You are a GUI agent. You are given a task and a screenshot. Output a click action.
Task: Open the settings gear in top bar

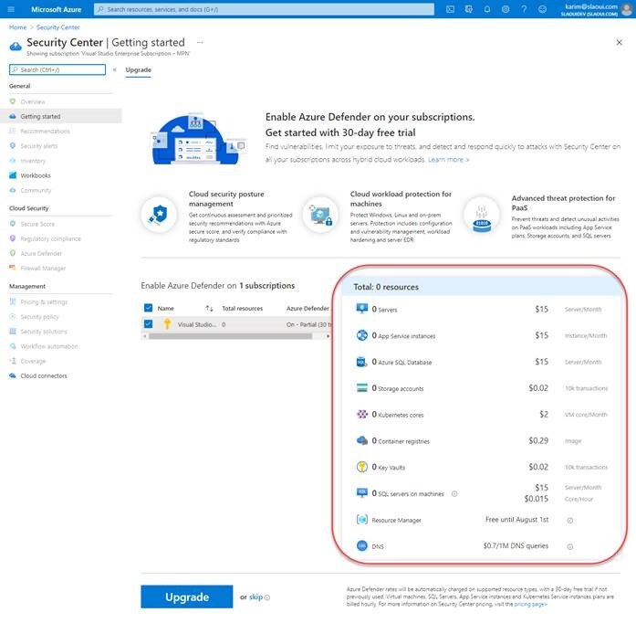tap(504, 9)
